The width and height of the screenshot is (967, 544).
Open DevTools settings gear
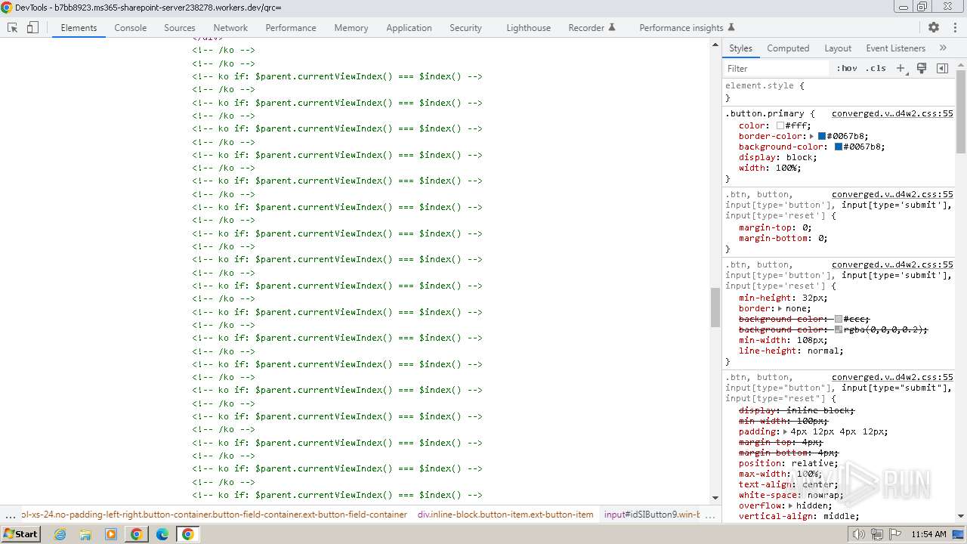pyautogui.click(x=934, y=27)
